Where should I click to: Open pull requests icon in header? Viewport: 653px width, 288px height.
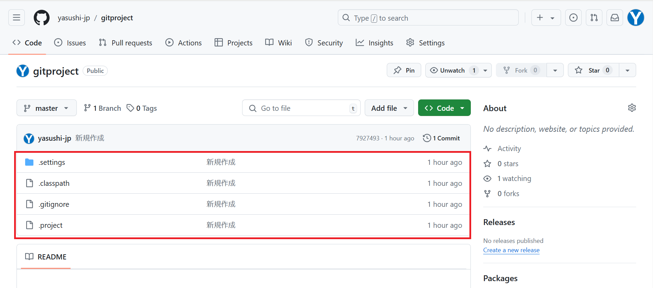[x=594, y=18]
